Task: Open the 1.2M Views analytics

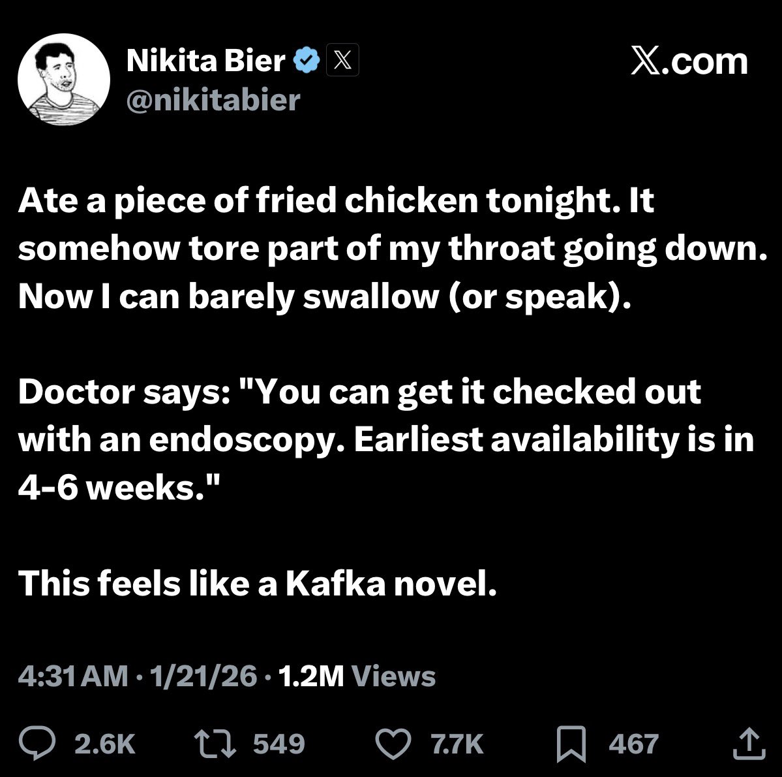Action: click(x=357, y=676)
